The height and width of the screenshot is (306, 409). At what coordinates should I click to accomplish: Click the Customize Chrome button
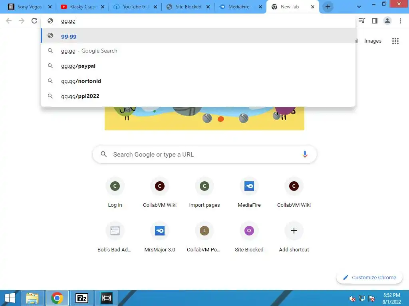(369, 277)
